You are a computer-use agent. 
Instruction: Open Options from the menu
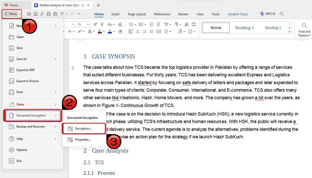pyautogui.click(x=33, y=150)
